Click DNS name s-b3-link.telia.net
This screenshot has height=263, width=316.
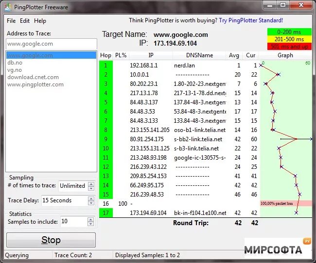coord(196,148)
